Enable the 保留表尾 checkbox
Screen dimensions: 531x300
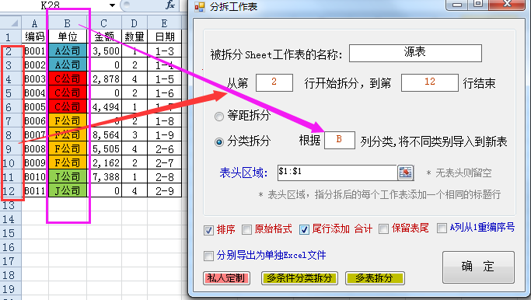(383, 229)
